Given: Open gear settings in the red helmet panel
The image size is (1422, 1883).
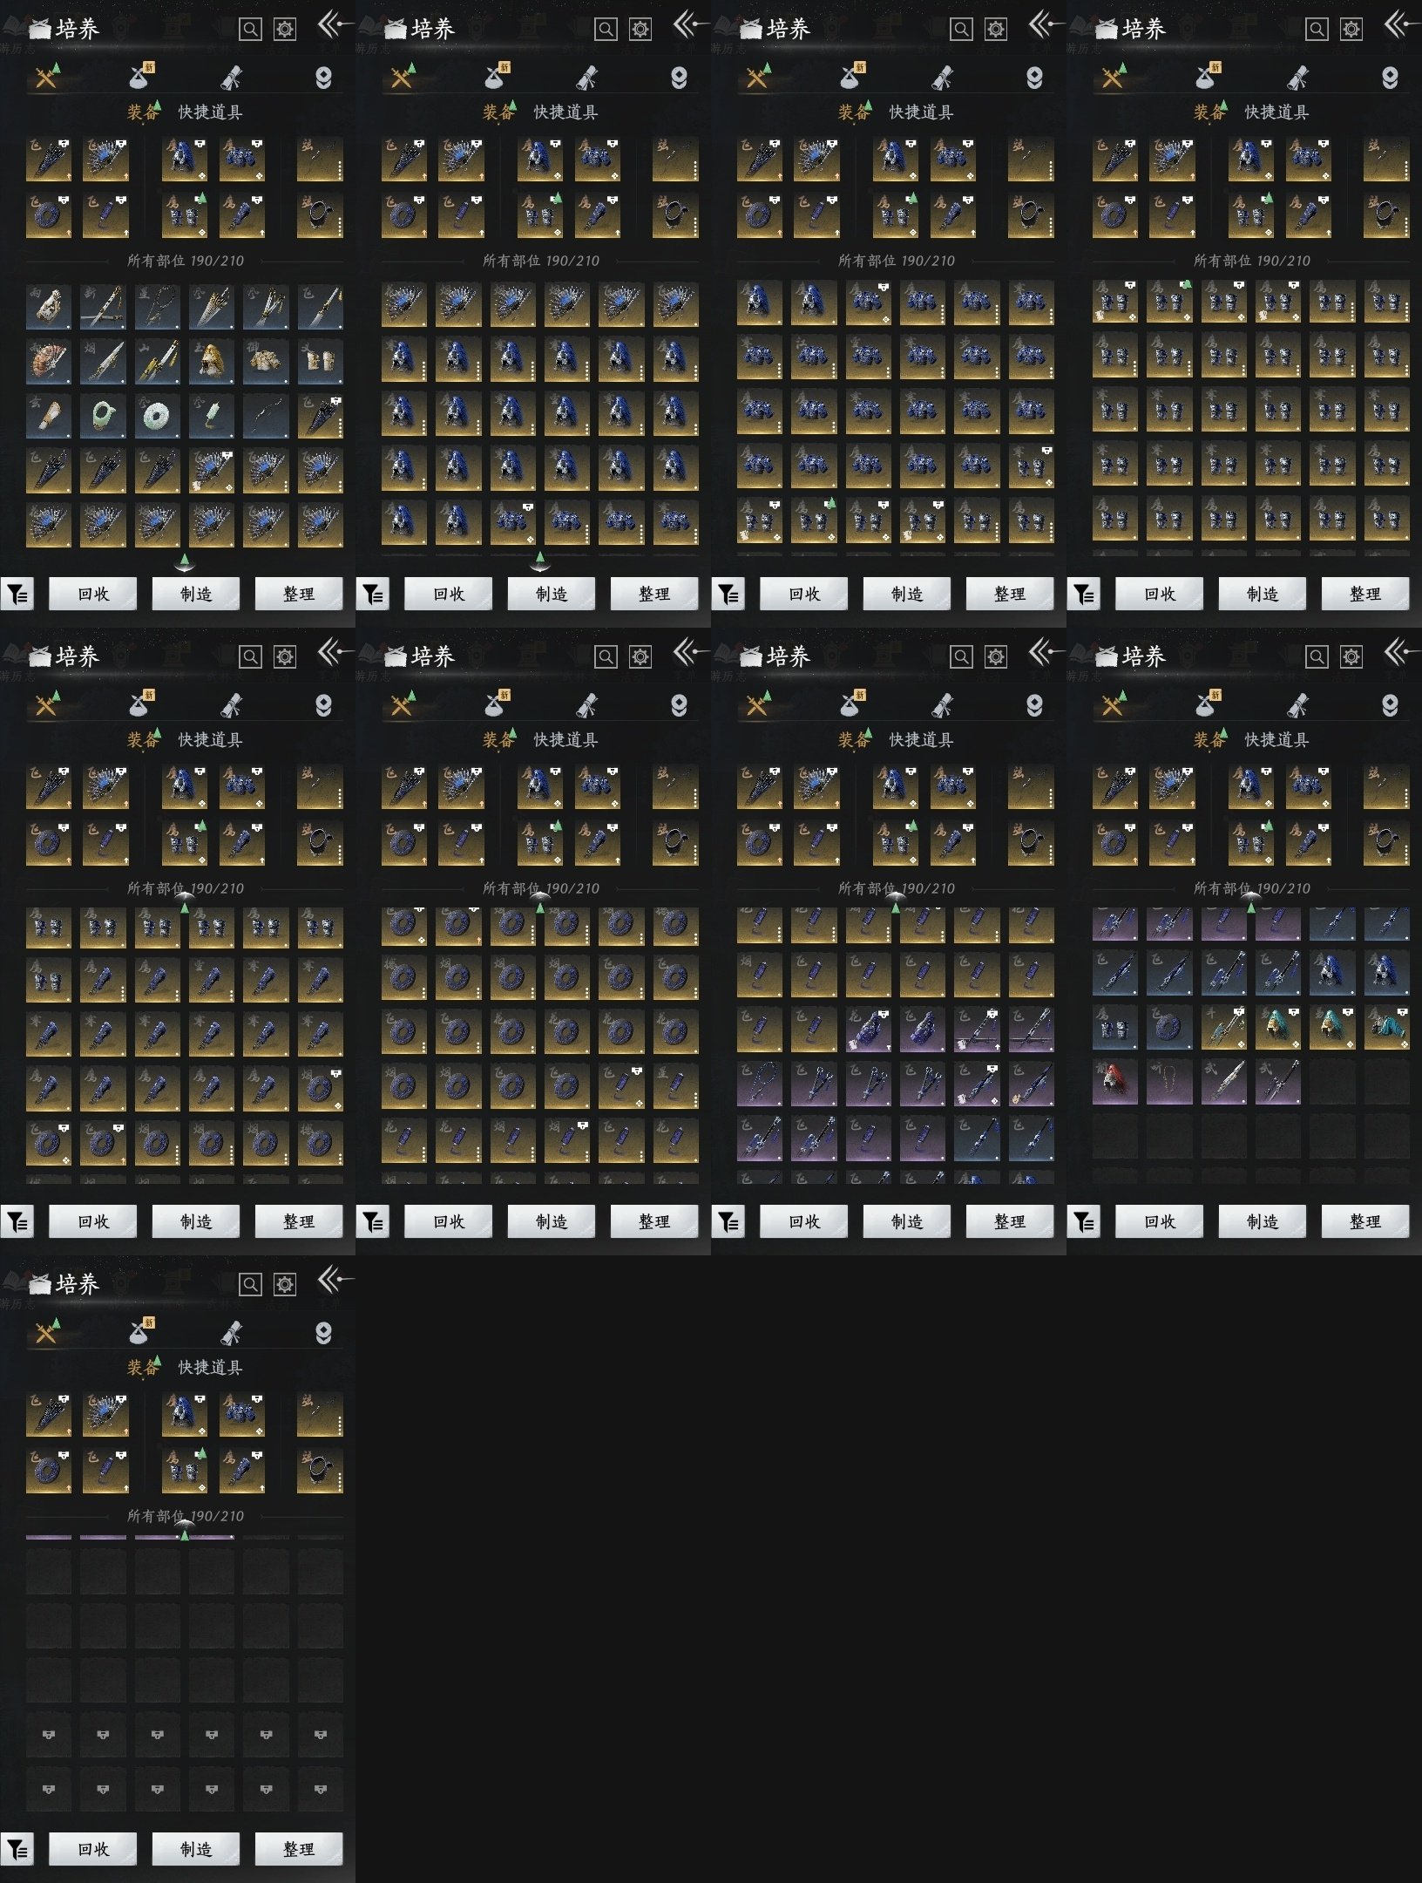Looking at the screenshot, I should [1351, 656].
